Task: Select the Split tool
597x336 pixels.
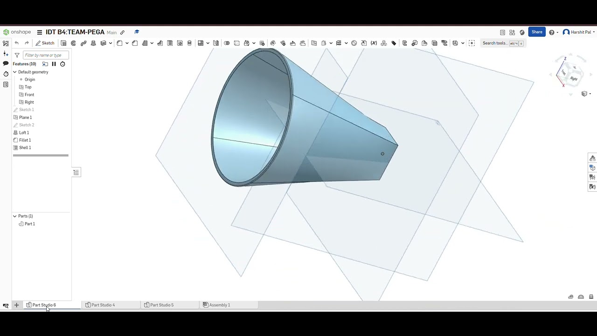Action: (236, 43)
